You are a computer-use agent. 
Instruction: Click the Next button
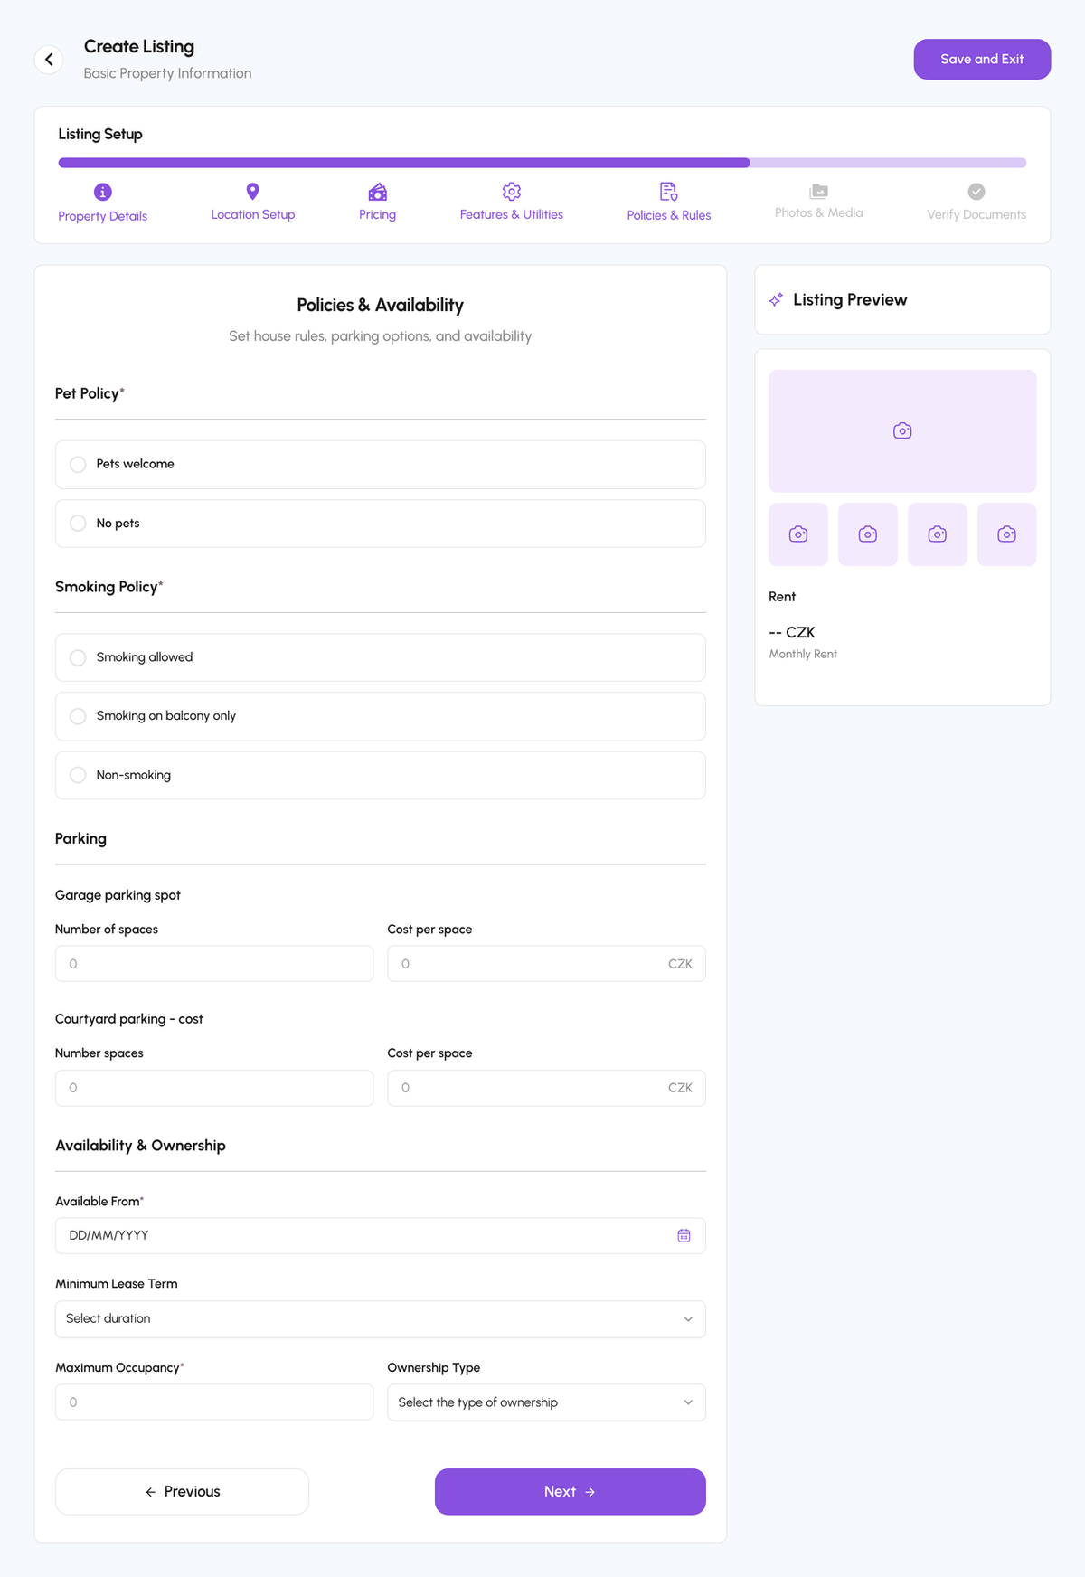point(571,1492)
